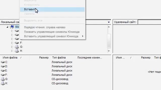Expand the first drive node under My Computer
The image size is (161, 90).
(12, 31)
